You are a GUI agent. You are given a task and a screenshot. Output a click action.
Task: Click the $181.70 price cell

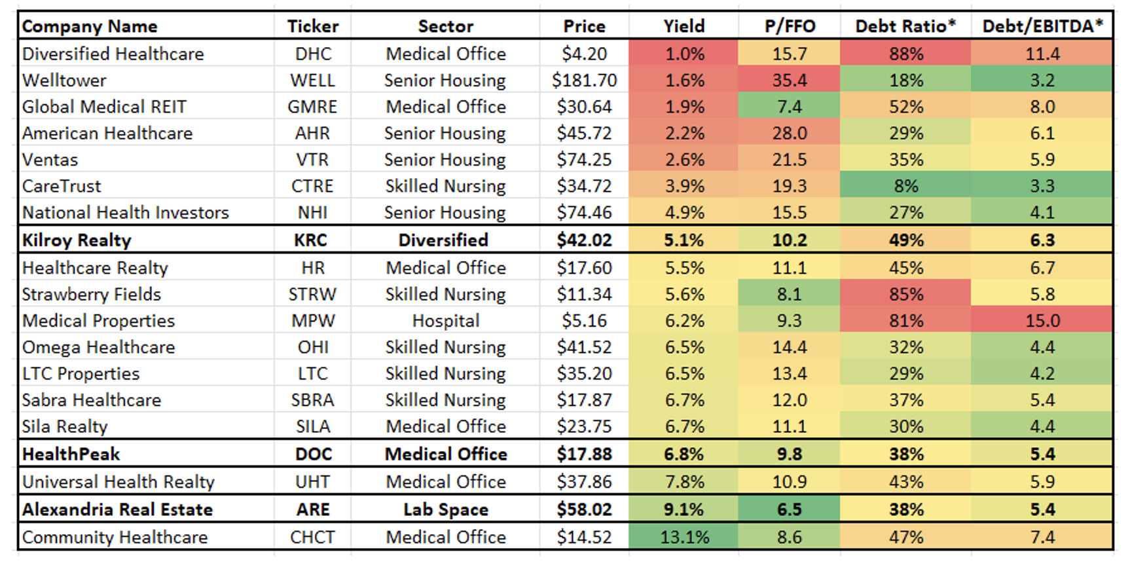click(584, 81)
